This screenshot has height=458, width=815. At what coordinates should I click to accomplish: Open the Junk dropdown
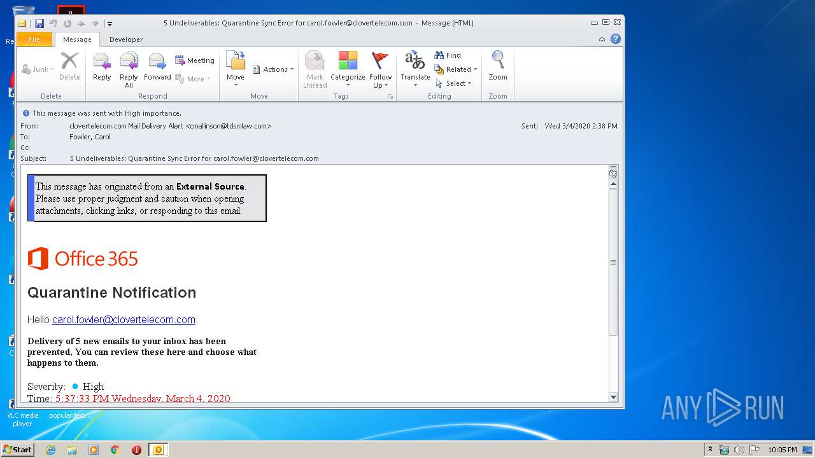click(x=38, y=69)
